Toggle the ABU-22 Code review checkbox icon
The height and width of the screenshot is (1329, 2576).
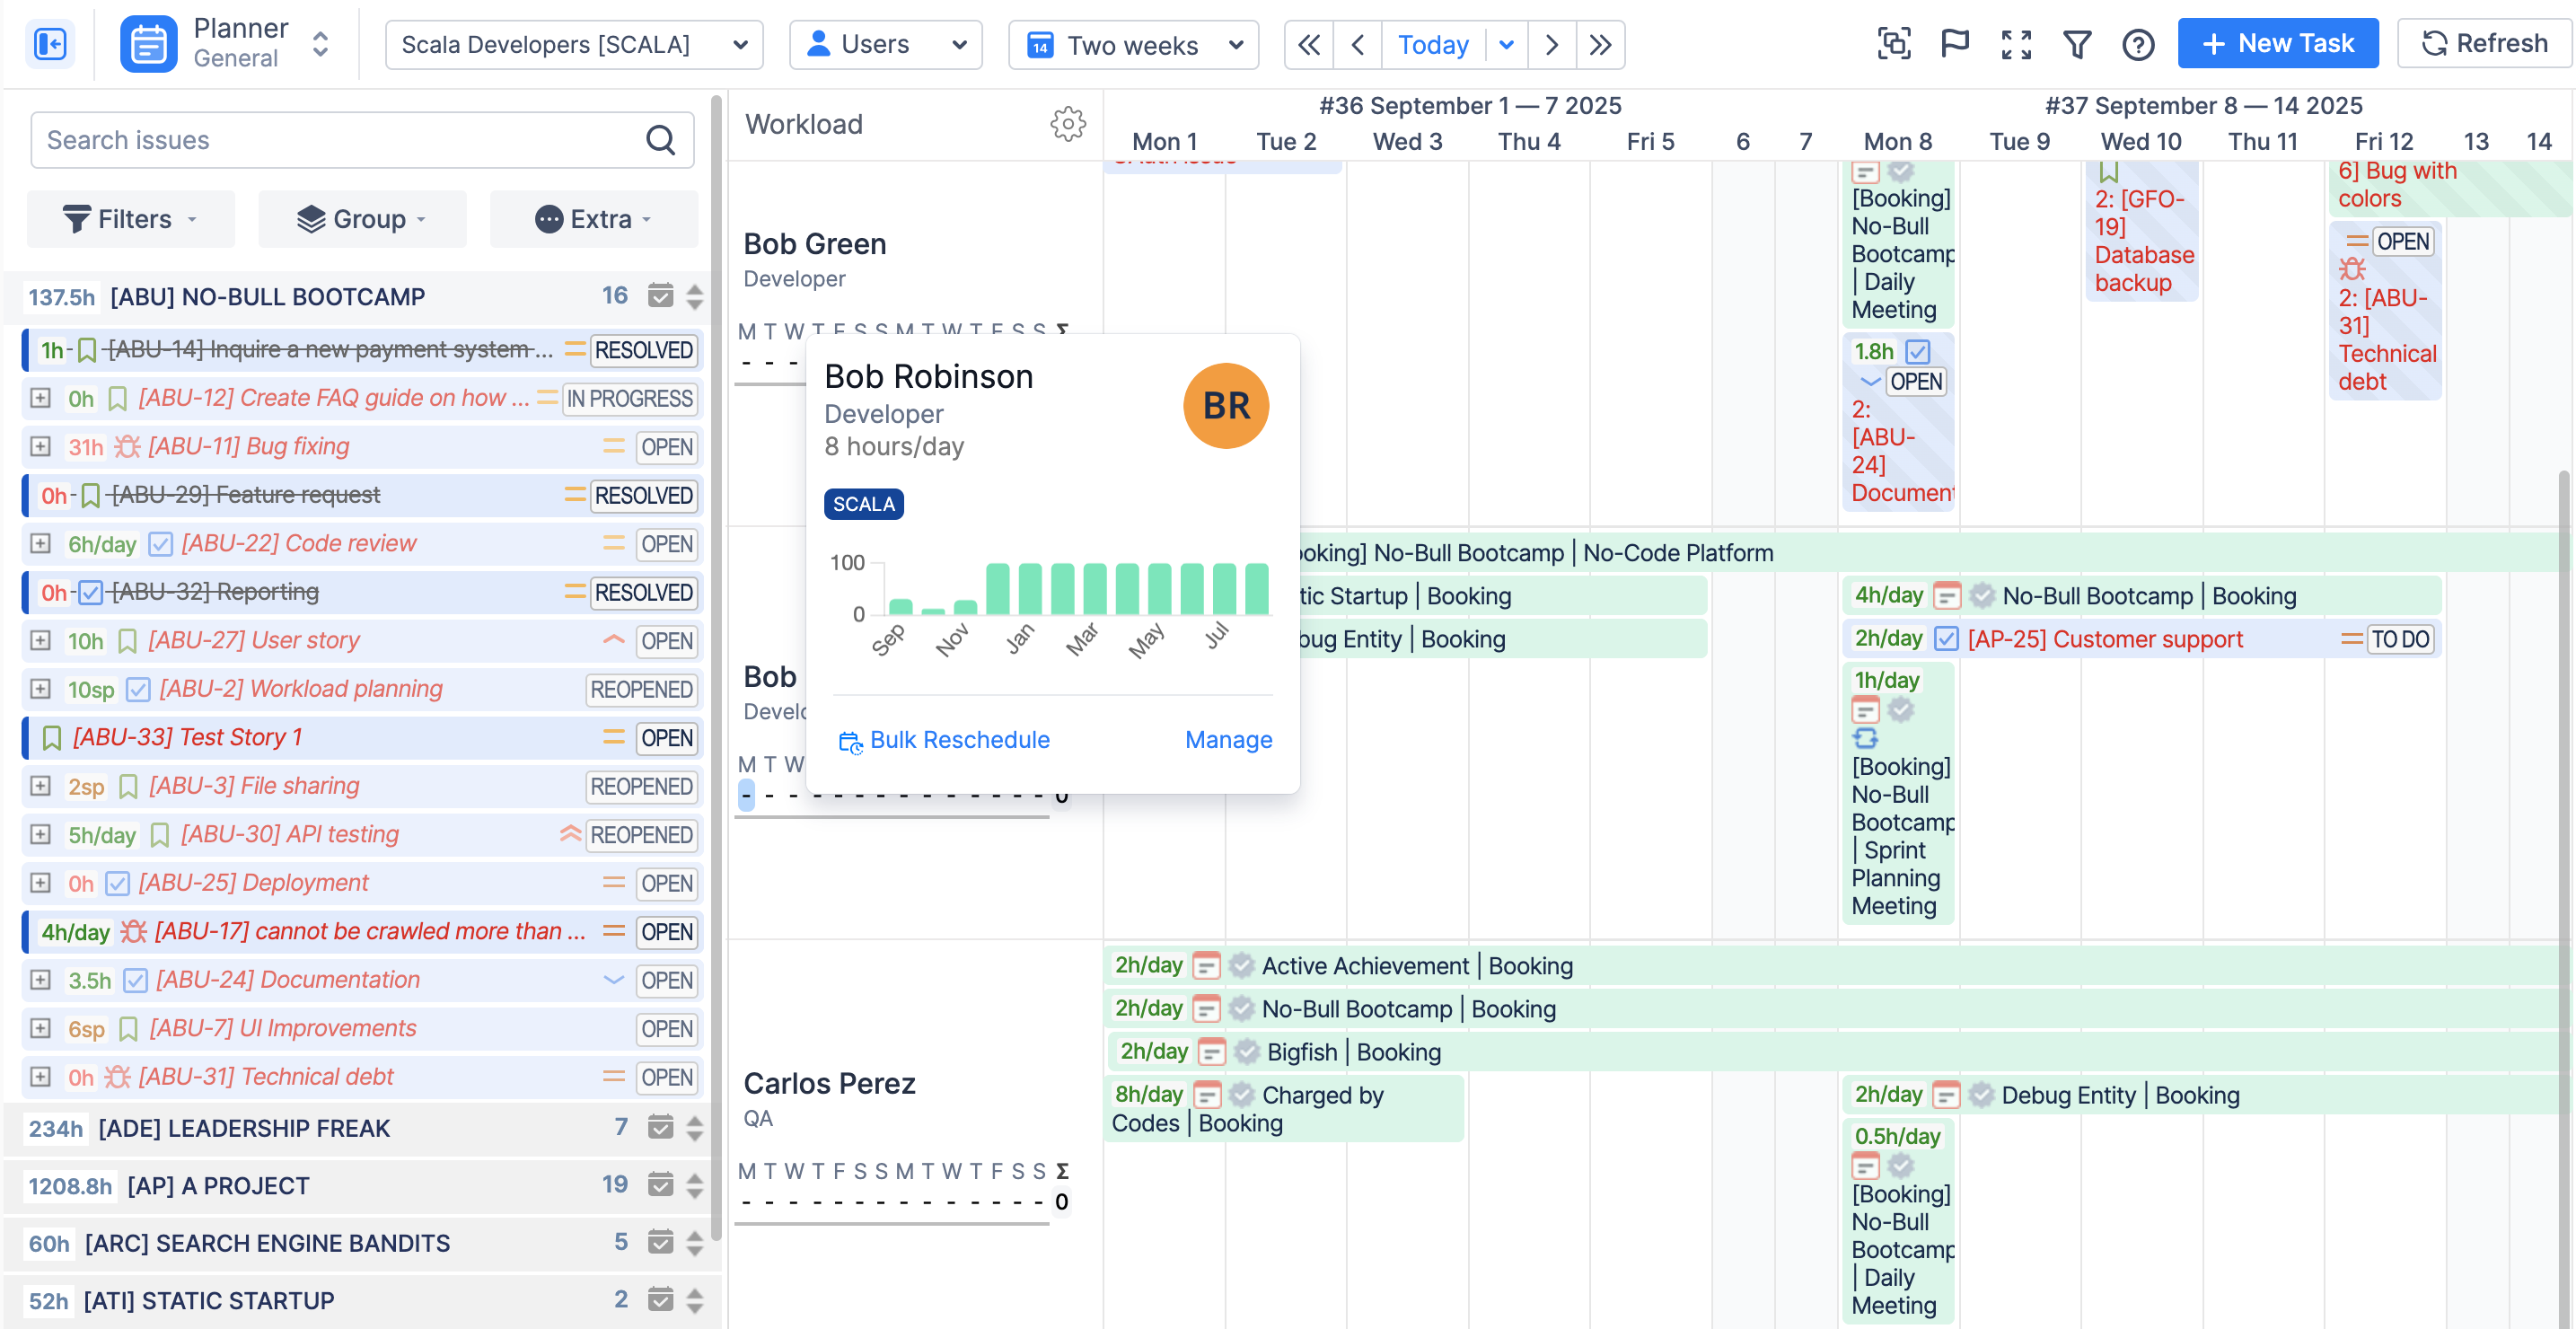[x=160, y=544]
